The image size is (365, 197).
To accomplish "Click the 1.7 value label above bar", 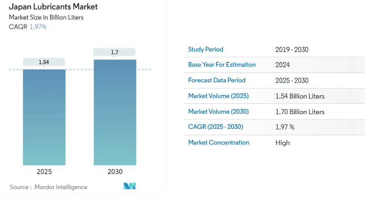I will click(115, 52).
